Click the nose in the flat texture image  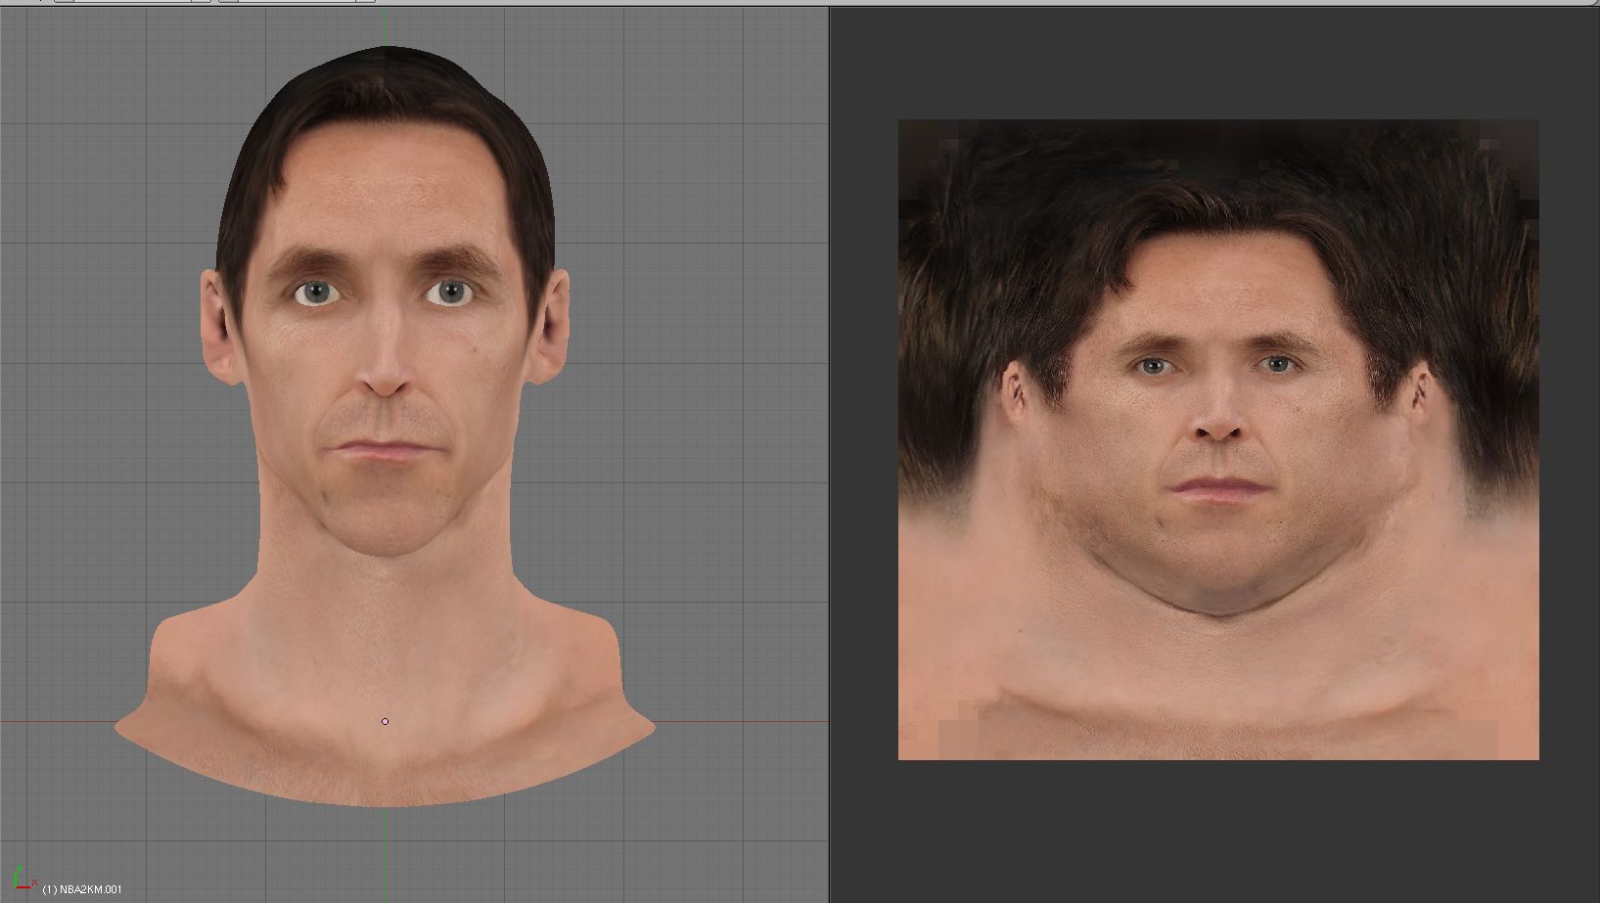pos(1218,421)
